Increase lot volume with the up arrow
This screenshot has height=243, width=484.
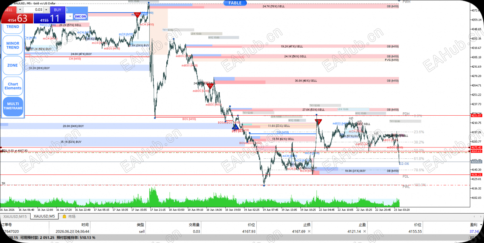tap(46, 10)
